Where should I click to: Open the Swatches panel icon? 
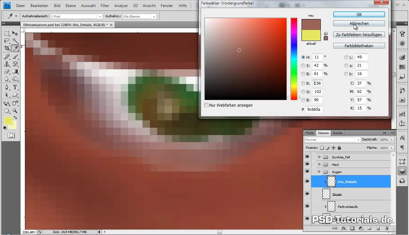402,67
